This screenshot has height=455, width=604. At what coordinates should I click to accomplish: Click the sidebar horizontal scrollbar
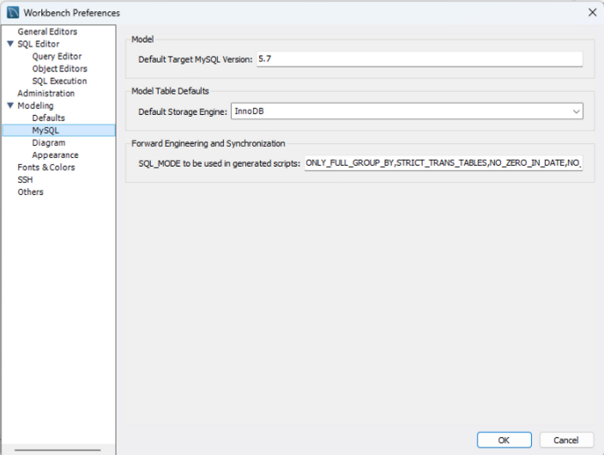pos(57,450)
